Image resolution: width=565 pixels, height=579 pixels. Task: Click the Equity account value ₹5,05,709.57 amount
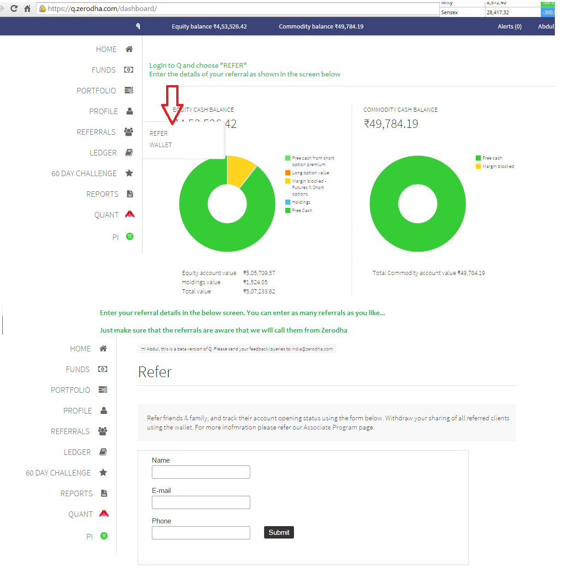259,273
